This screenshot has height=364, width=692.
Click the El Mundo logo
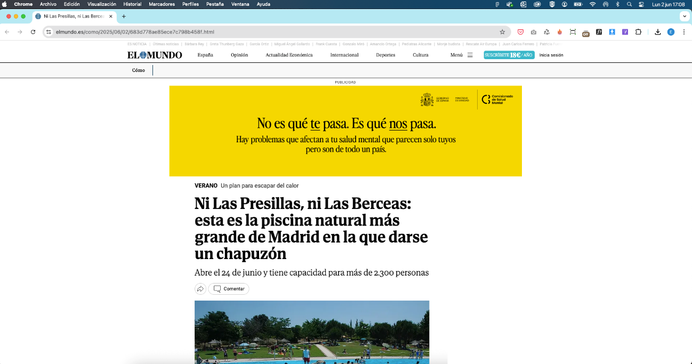[155, 55]
